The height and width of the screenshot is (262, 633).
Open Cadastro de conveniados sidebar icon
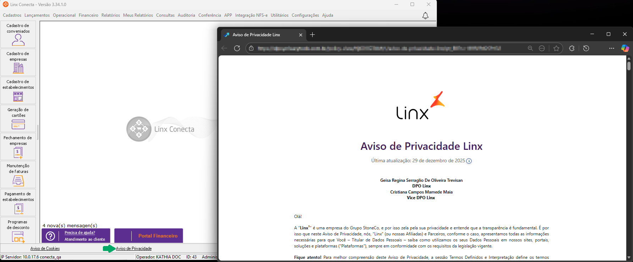(18, 34)
